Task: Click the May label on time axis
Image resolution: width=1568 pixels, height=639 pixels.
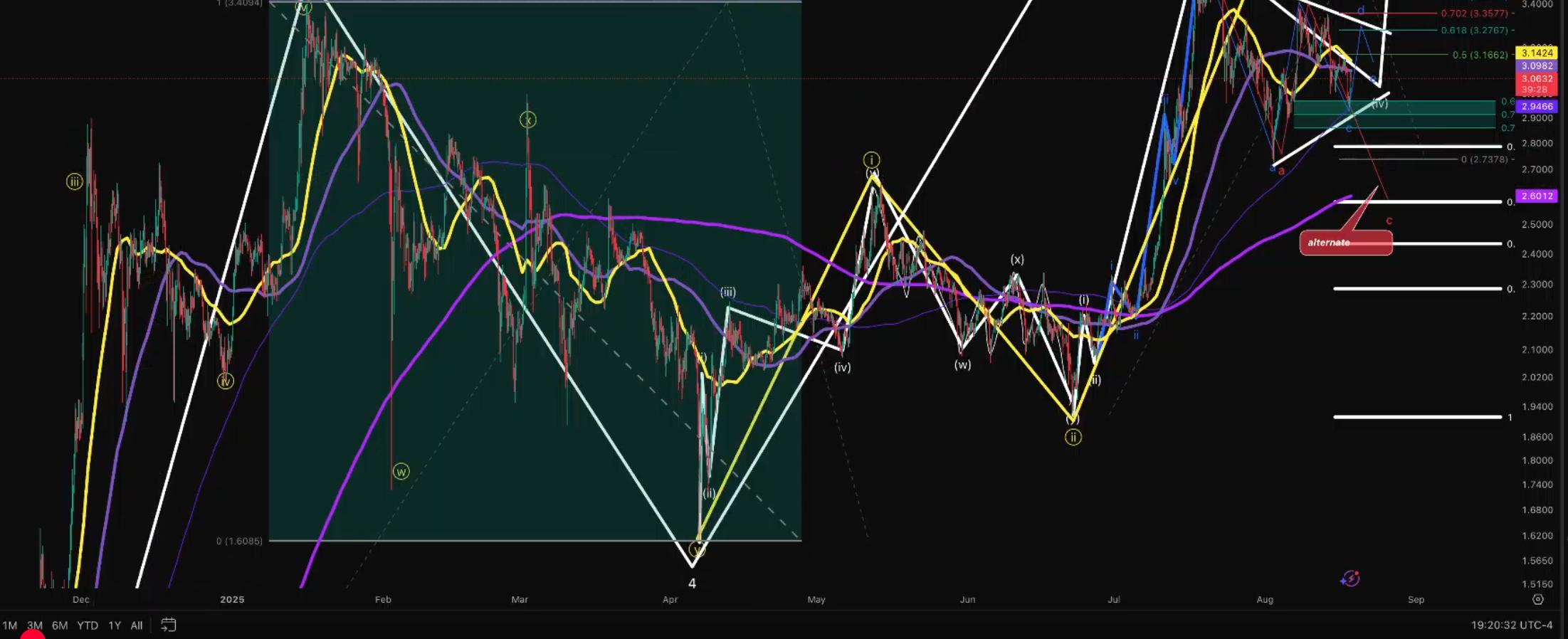Action: tap(816, 600)
